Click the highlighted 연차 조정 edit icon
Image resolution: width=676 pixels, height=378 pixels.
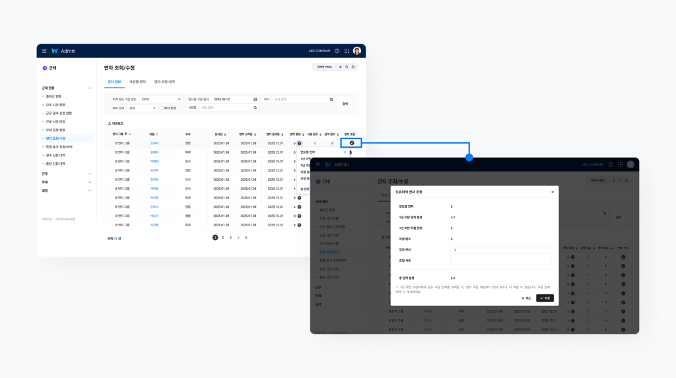351,142
